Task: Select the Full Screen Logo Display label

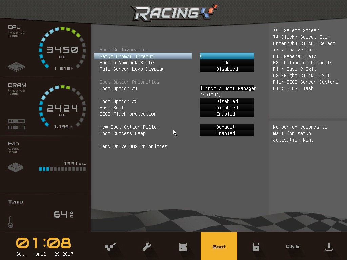Action: tap(132, 69)
